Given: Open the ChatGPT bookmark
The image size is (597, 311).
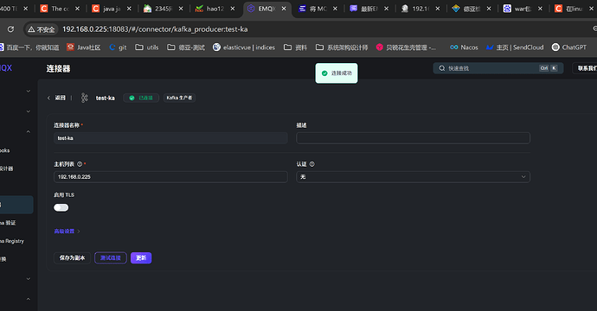Looking at the screenshot, I should point(568,48).
